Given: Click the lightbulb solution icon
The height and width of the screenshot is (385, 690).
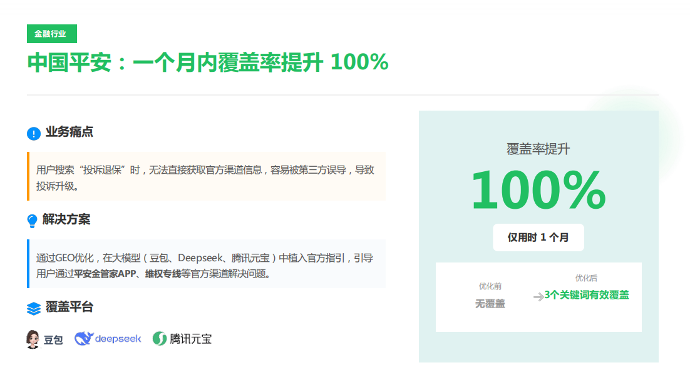Looking at the screenshot, I should pos(33,221).
